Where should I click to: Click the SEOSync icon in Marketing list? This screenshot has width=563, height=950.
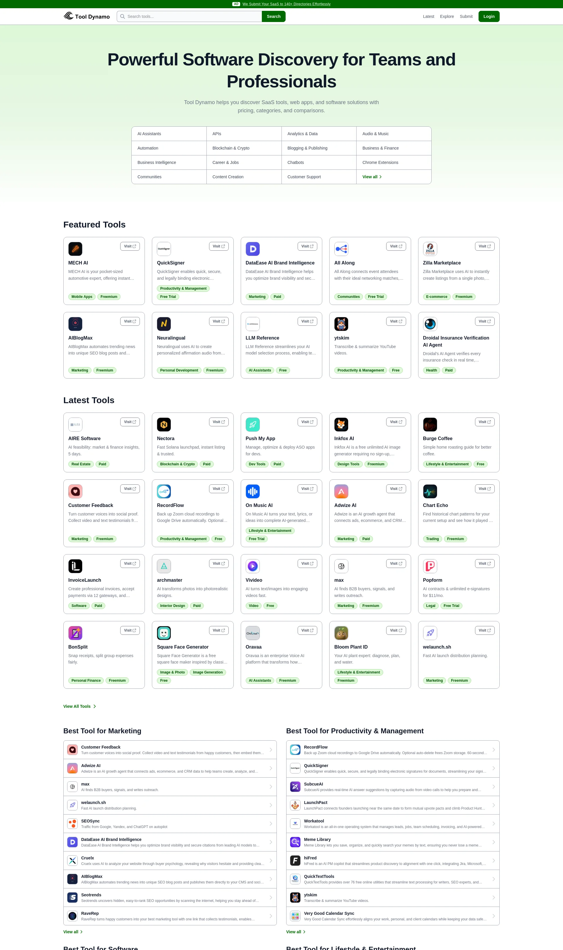pos(72,823)
